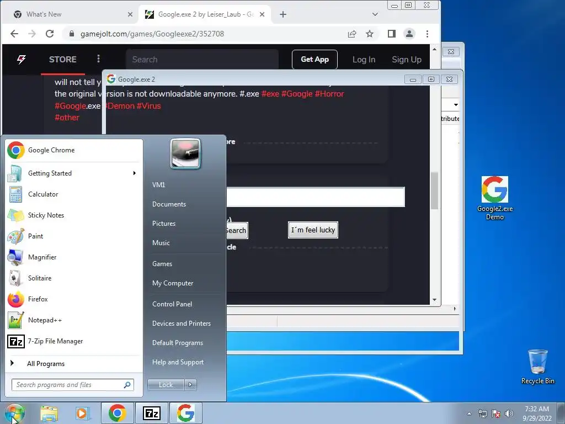Launch Calculator from Start menu

tap(74, 194)
